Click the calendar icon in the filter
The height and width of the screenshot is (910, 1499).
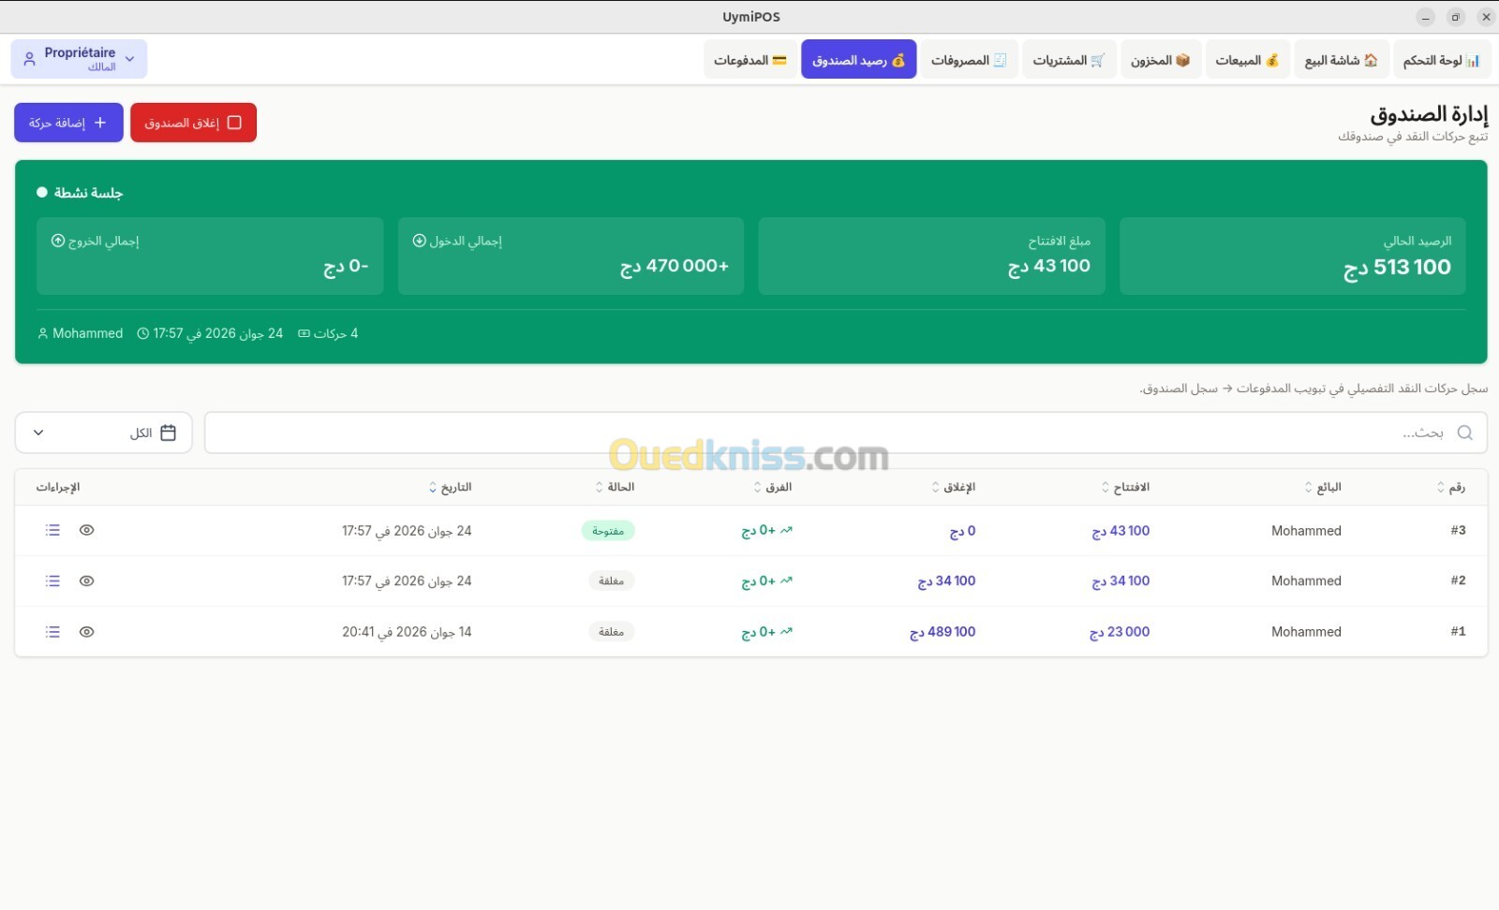[169, 433]
